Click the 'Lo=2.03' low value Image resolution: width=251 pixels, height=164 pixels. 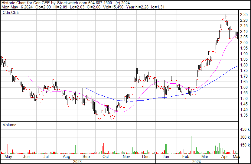pos(77,7)
